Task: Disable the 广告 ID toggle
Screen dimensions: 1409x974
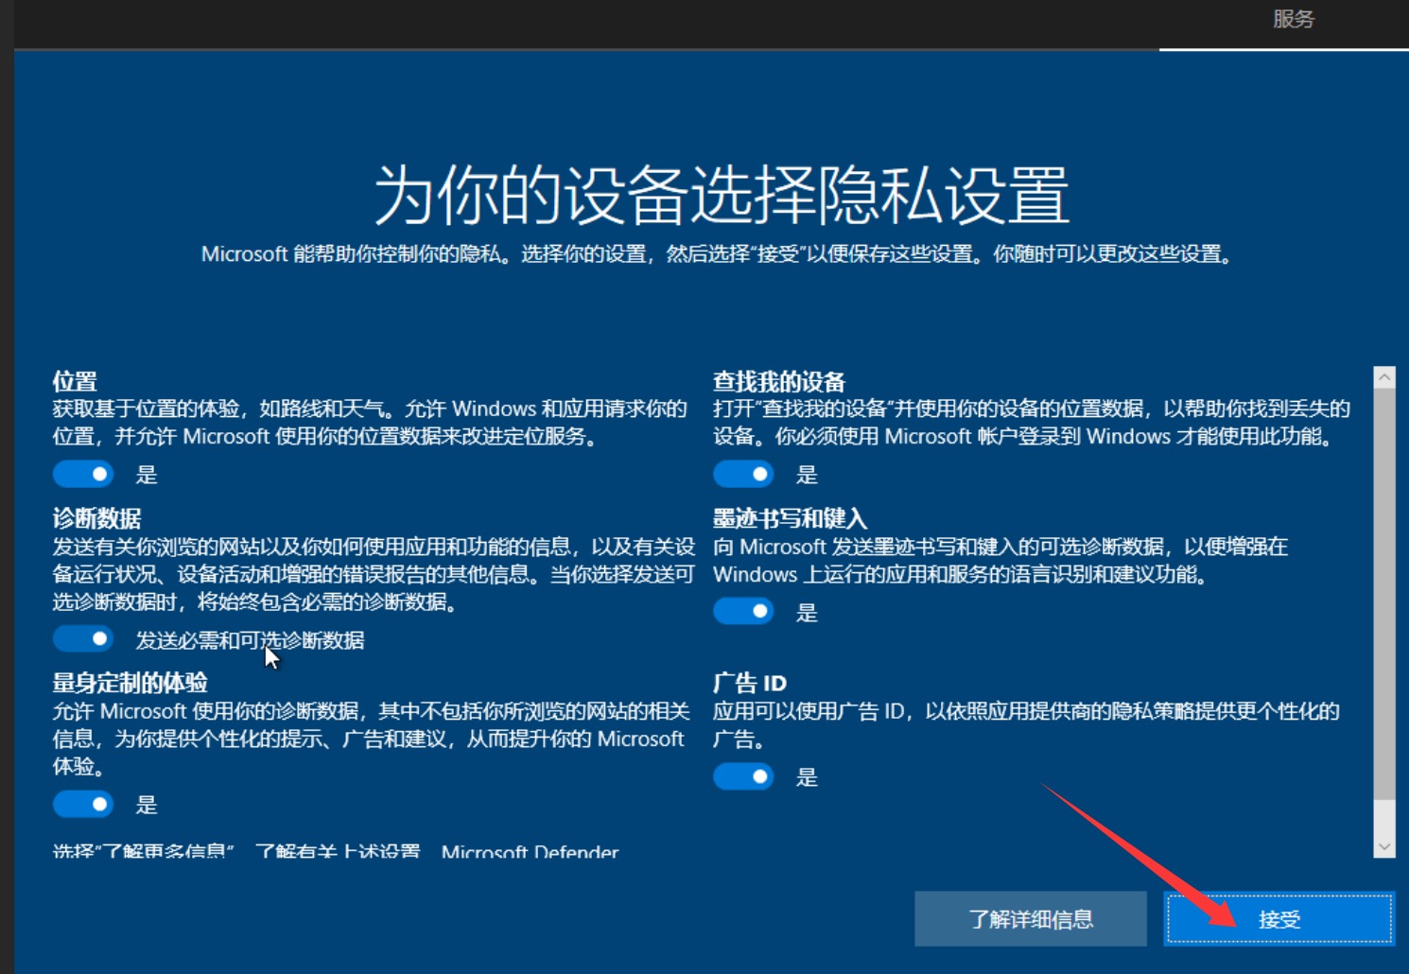Action: point(743,777)
